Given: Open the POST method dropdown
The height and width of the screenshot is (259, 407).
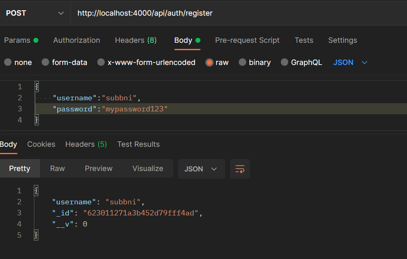Looking at the screenshot, I should click(35, 13).
